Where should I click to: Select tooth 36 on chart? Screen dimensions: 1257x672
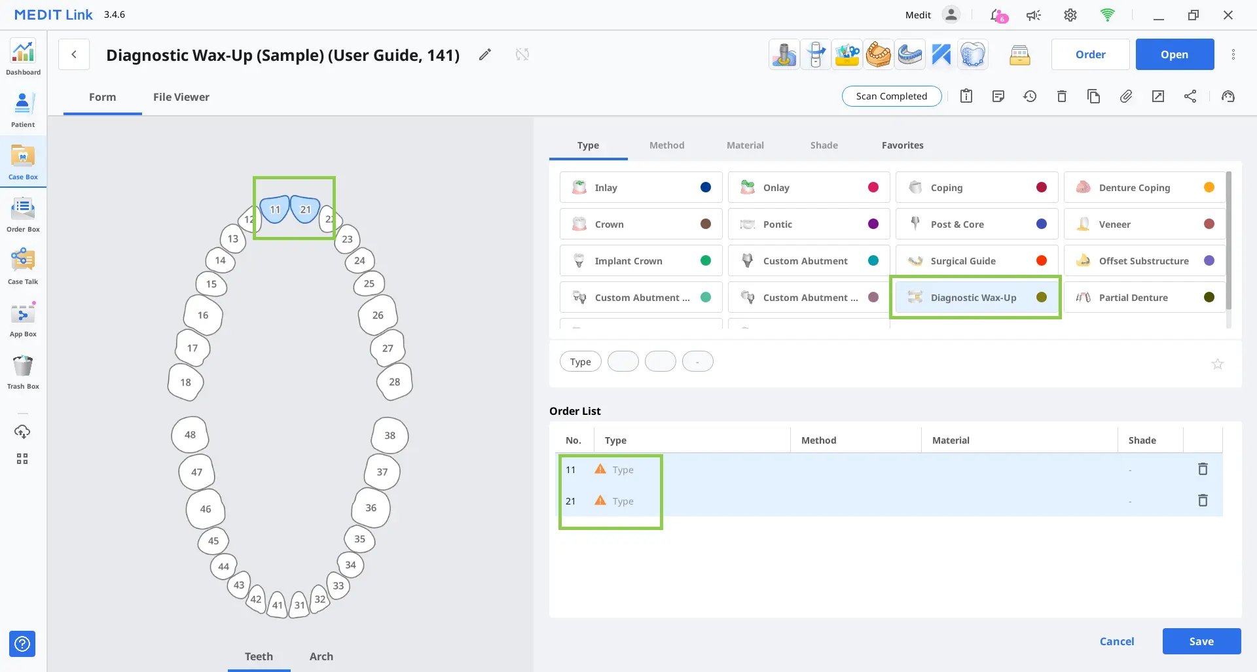pyautogui.click(x=371, y=508)
